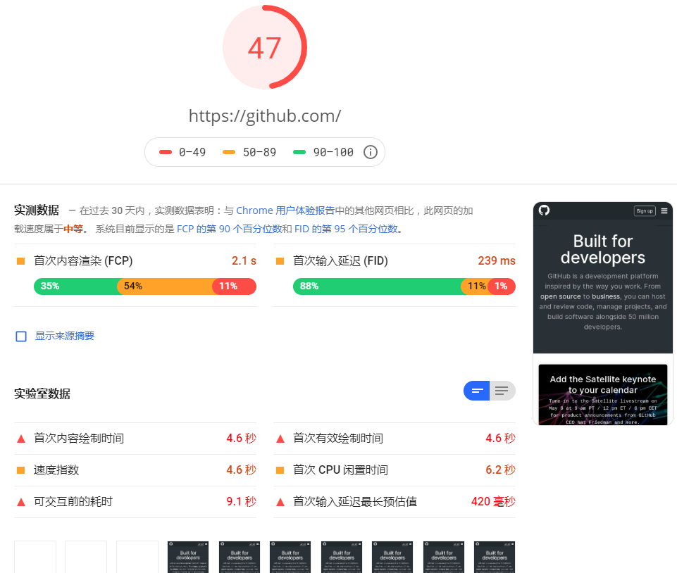The image size is (677, 573).
Task: Click the info icon in score legend
Action: coord(370,152)
